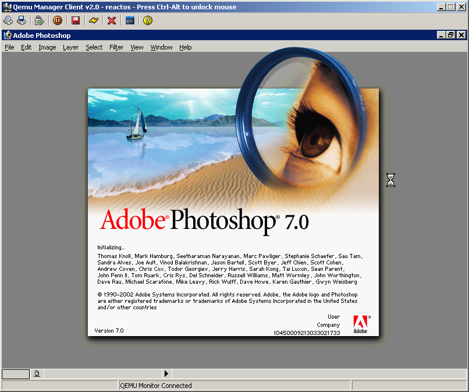Click the padlock with green arrow icon
The image size is (469, 392).
(x=39, y=20)
